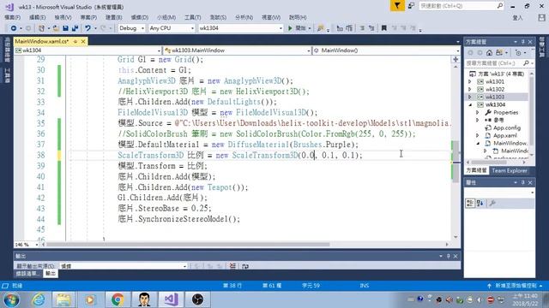Click the notifications flag icon
The width and height of the screenshot is (549, 308).
[397, 6]
